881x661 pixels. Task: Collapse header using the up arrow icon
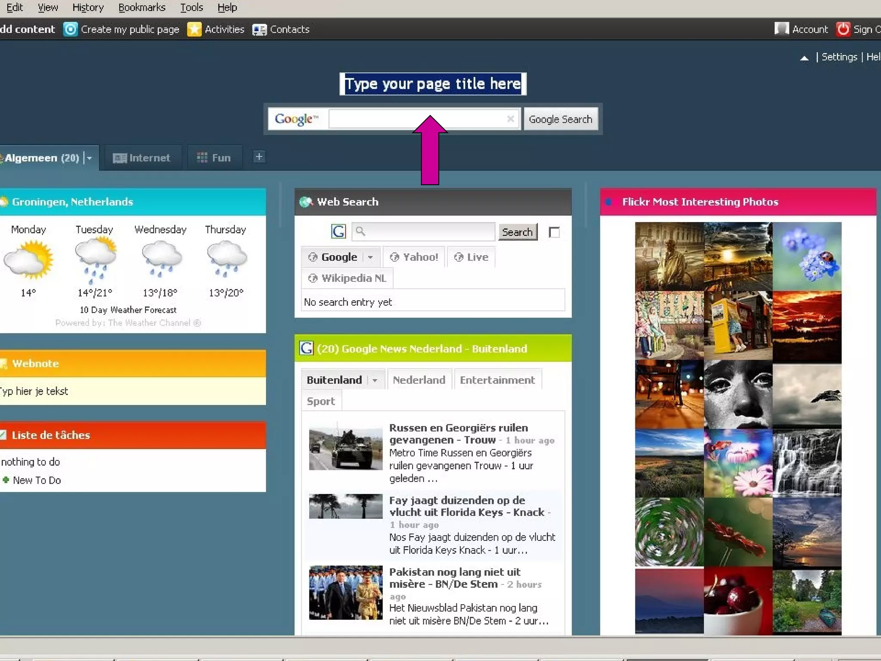(x=804, y=58)
